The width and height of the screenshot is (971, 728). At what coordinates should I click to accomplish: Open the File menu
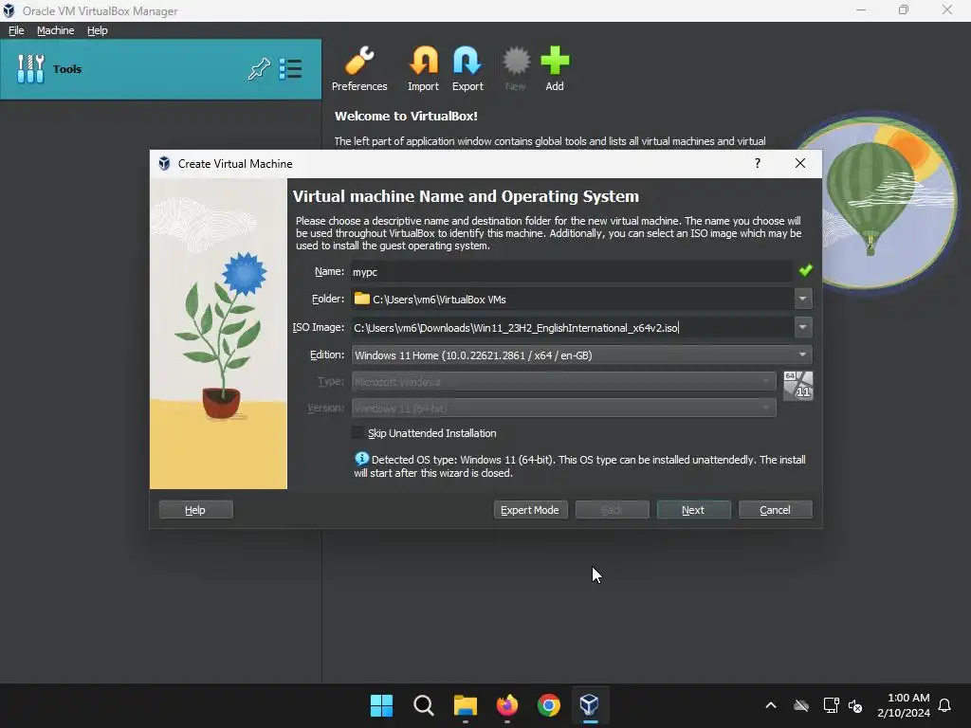tap(16, 30)
